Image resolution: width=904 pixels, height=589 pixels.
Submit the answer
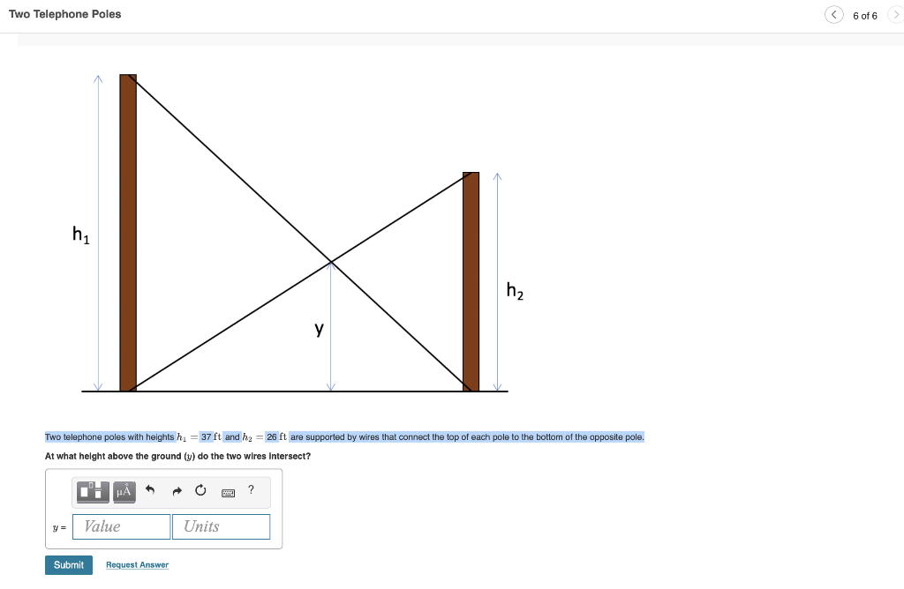[x=69, y=565]
